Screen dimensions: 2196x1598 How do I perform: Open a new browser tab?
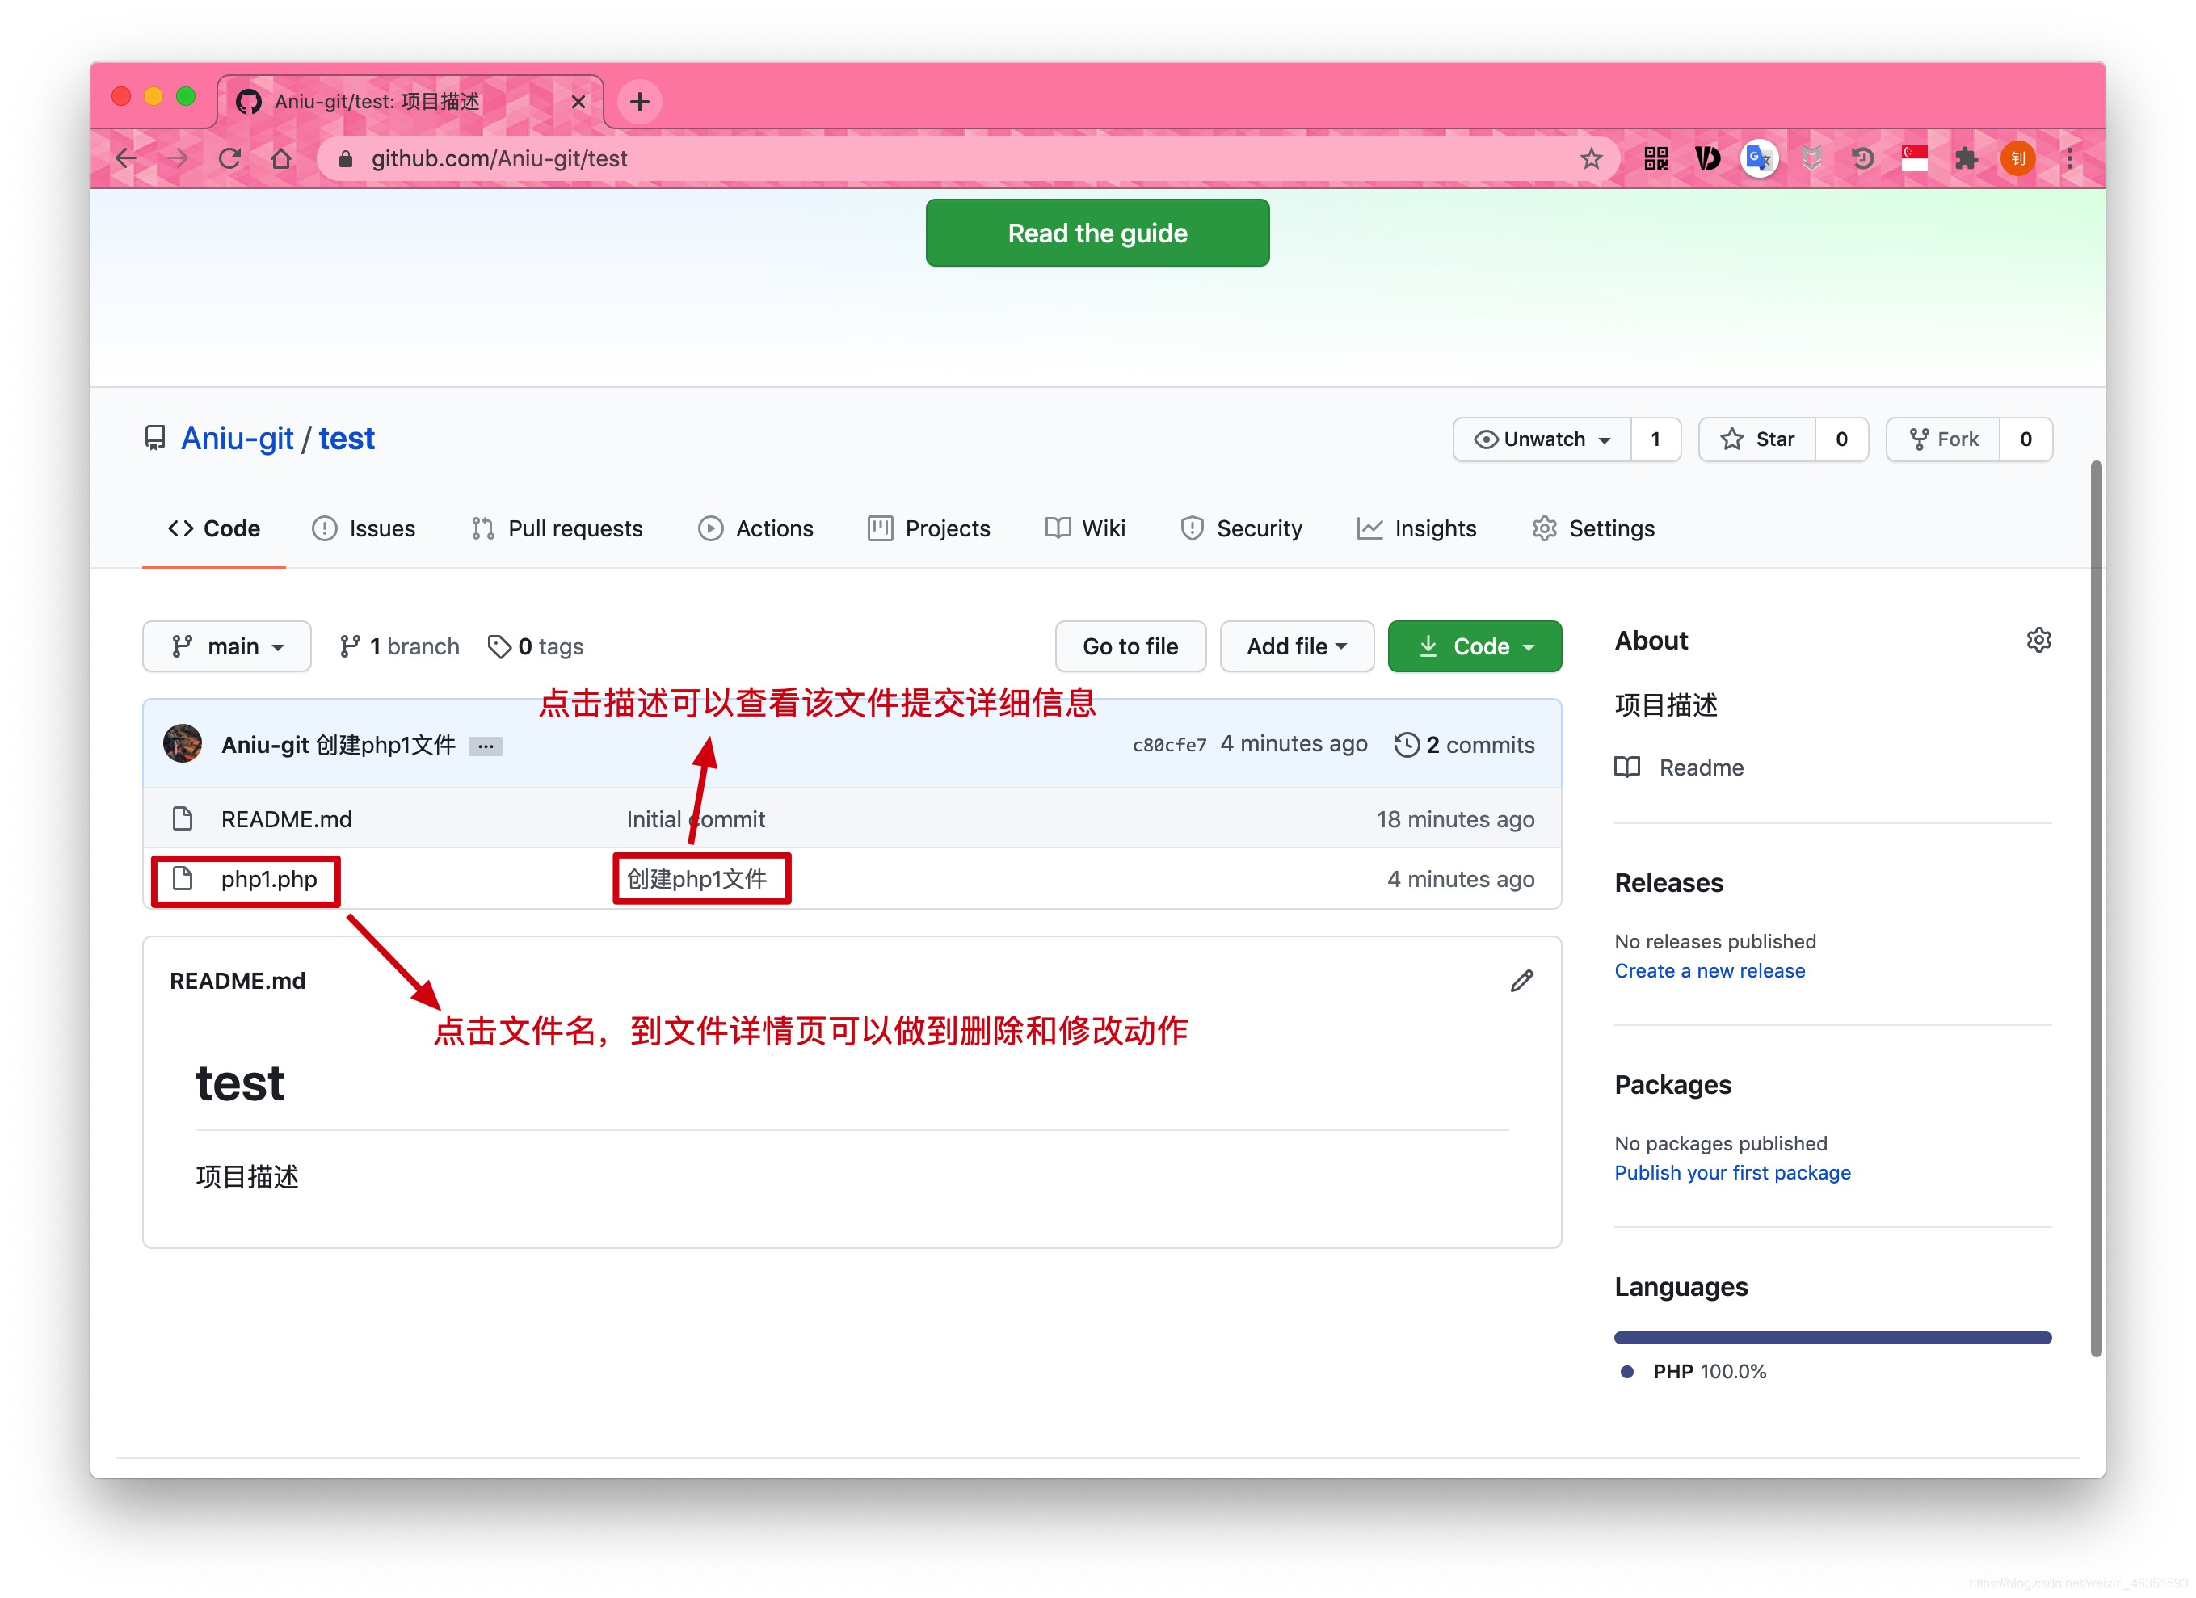639,102
